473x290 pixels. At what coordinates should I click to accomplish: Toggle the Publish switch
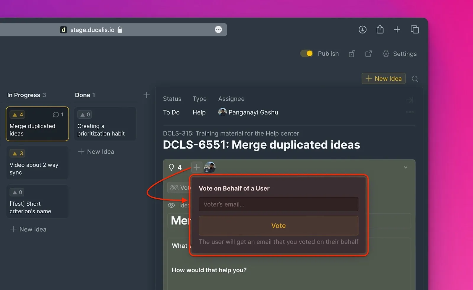[x=307, y=54]
